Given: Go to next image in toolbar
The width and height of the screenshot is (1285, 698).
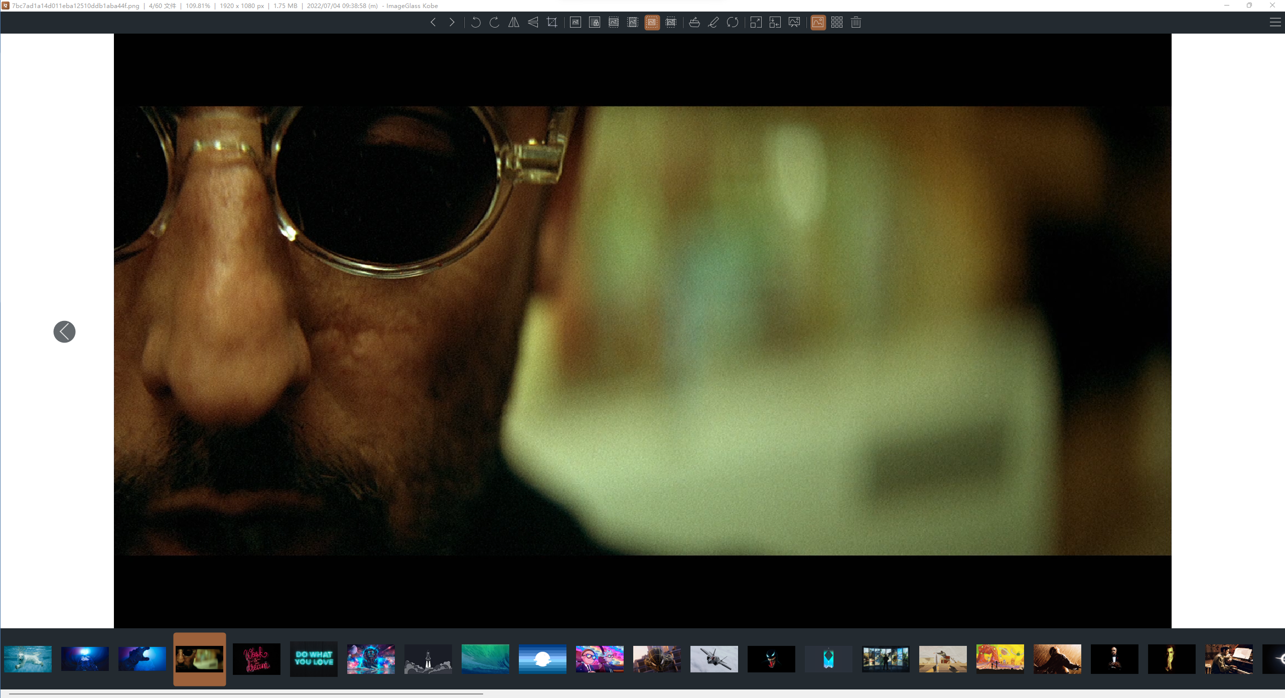Looking at the screenshot, I should tap(452, 22).
